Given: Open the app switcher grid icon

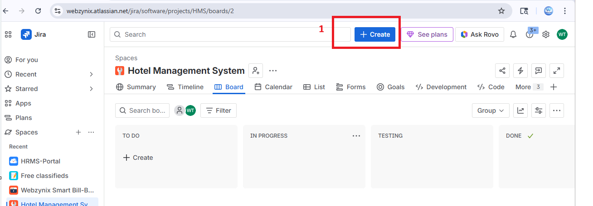Looking at the screenshot, I should pyautogui.click(x=8, y=34).
